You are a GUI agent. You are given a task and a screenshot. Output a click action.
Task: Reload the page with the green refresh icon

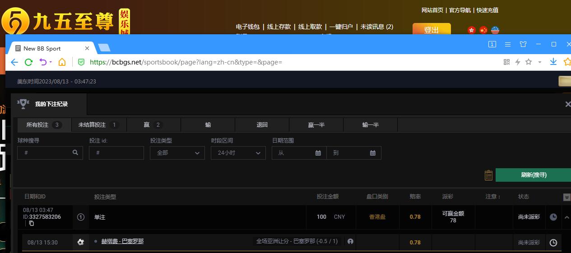28,62
